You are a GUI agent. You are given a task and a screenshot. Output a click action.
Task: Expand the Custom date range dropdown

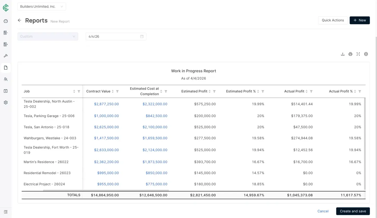click(48, 37)
